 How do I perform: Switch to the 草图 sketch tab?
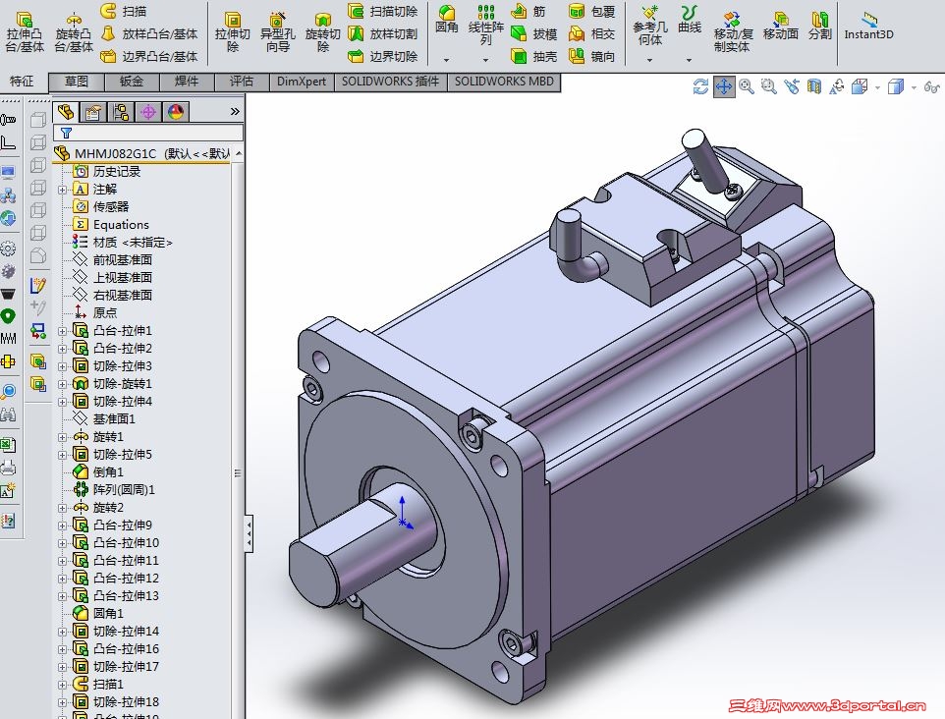tap(77, 82)
